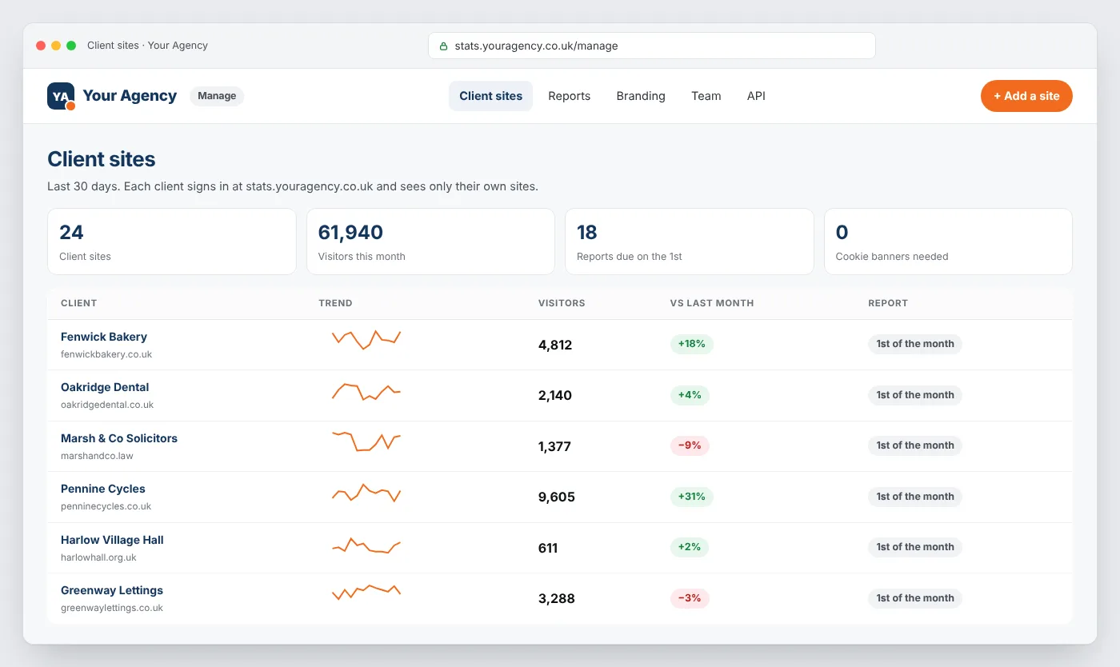Switch to the Branding tab

(x=641, y=96)
